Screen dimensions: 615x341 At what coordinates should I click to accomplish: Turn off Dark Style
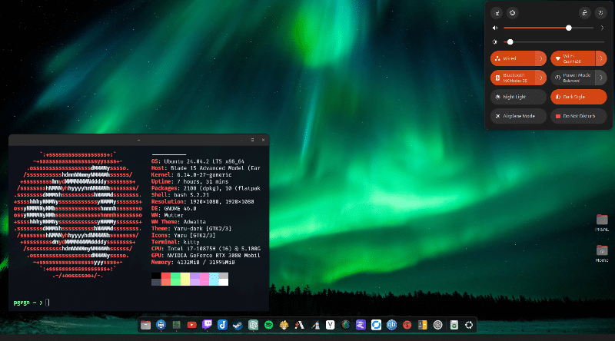click(579, 97)
